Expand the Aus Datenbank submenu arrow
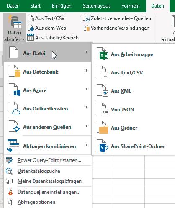The height and width of the screenshot is (208, 175). coord(87,71)
